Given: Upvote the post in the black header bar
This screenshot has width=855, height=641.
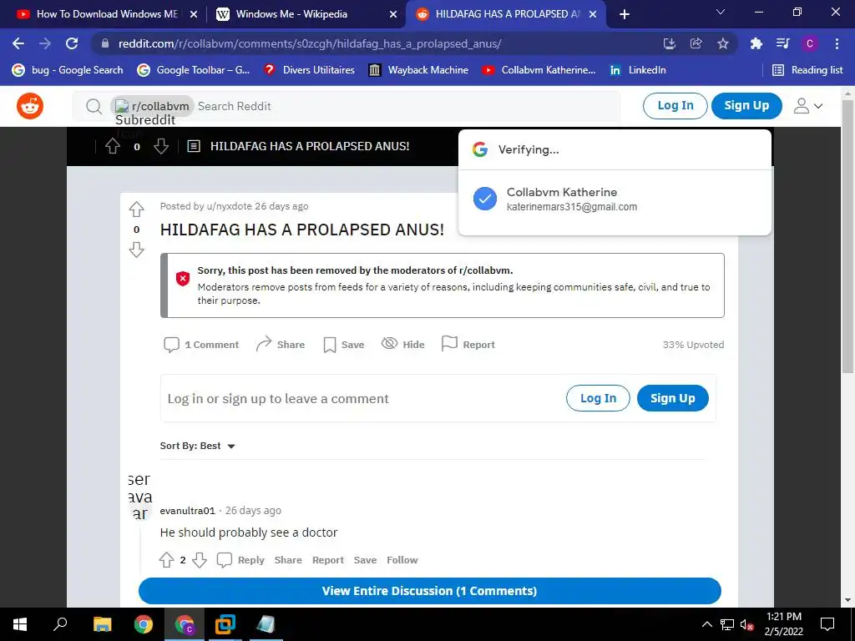Looking at the screenshot, I should tap(113, 146).
